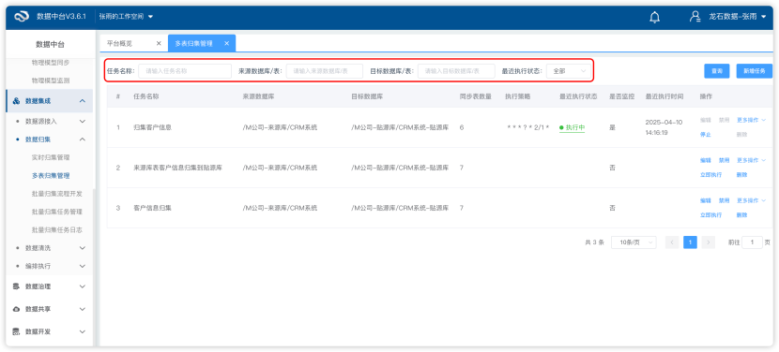Open 更多操作 for 归集客户信息 row
The image size is (779, 352).
[751, 120]
